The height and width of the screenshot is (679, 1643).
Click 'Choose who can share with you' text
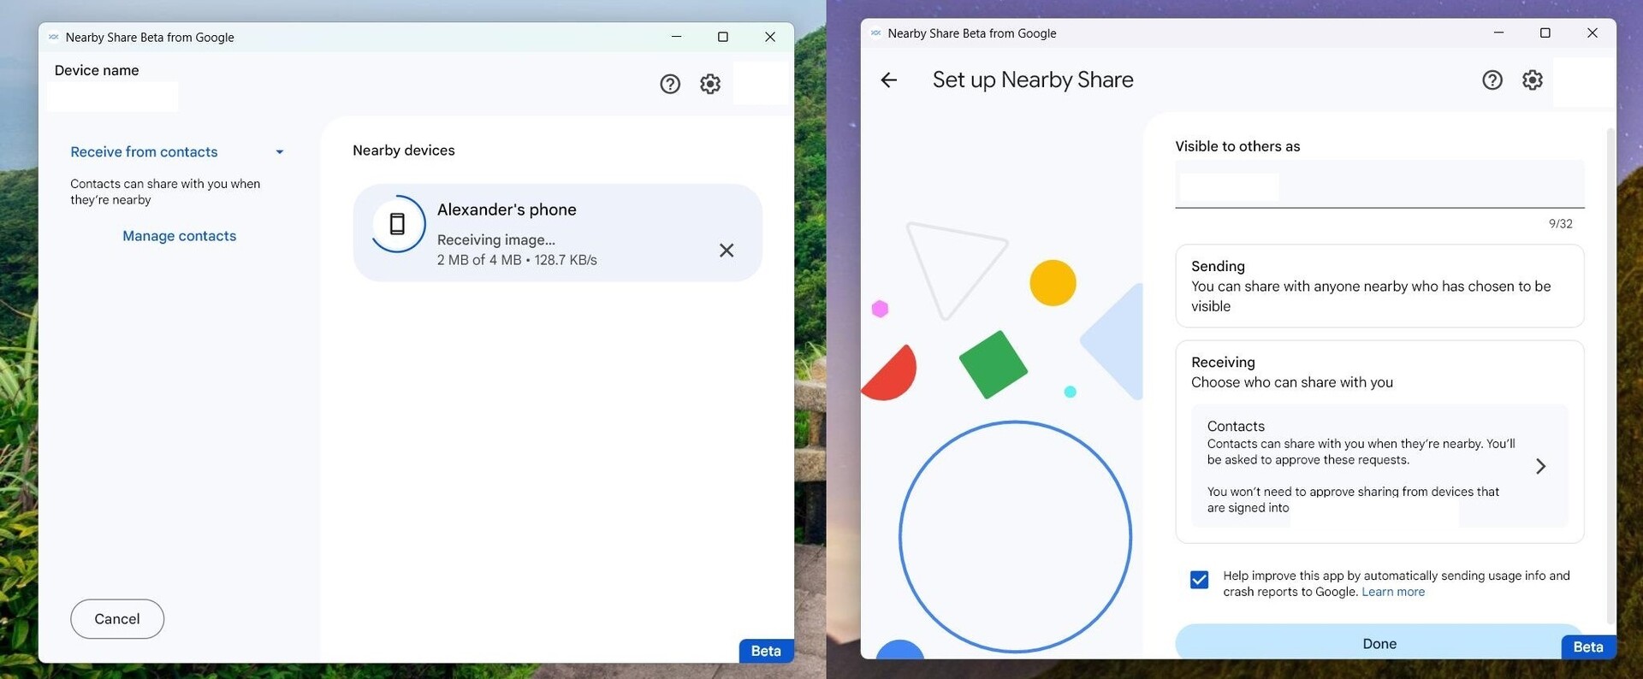1292,382
